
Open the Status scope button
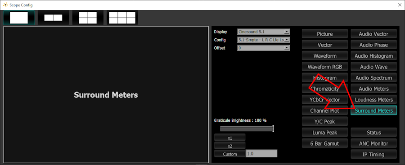(373, 133)
